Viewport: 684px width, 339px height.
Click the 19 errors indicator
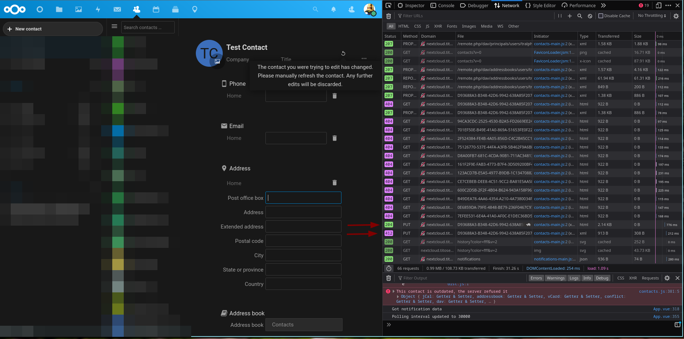(644, 5)
